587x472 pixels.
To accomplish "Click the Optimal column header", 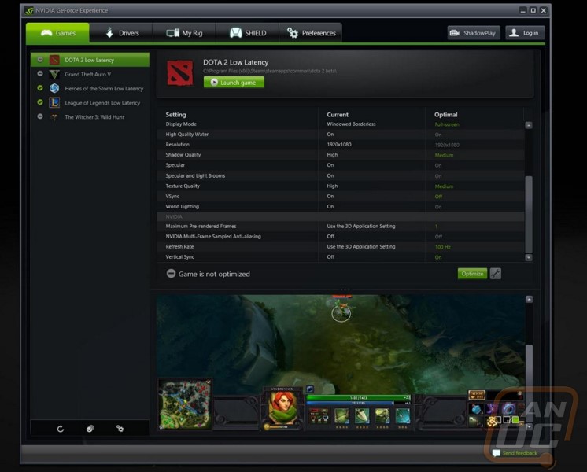I will click(445, 115).
